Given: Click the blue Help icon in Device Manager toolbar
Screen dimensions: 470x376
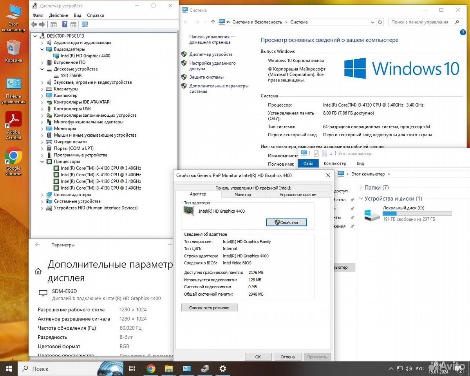Looking at the screenshot, I should pos(65,24).
